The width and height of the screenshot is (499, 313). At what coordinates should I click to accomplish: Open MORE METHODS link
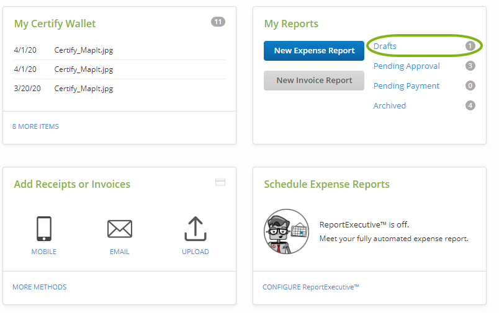click(40, 287)
